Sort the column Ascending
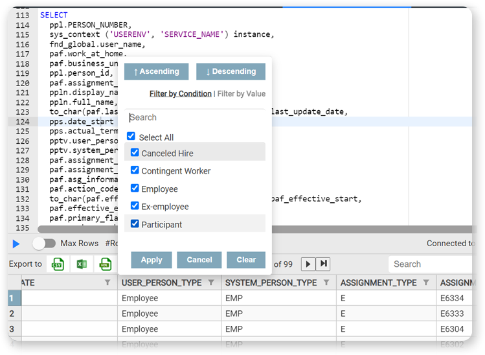The width and height of the screenshot is (485, 355). pos(157,71)
